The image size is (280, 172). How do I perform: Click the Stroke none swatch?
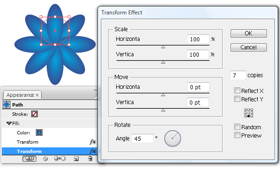click(x=35, y=114)
